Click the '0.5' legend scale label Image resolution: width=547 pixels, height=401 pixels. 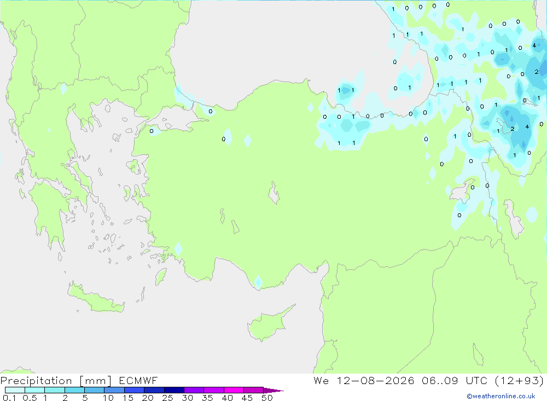[30, 398]
